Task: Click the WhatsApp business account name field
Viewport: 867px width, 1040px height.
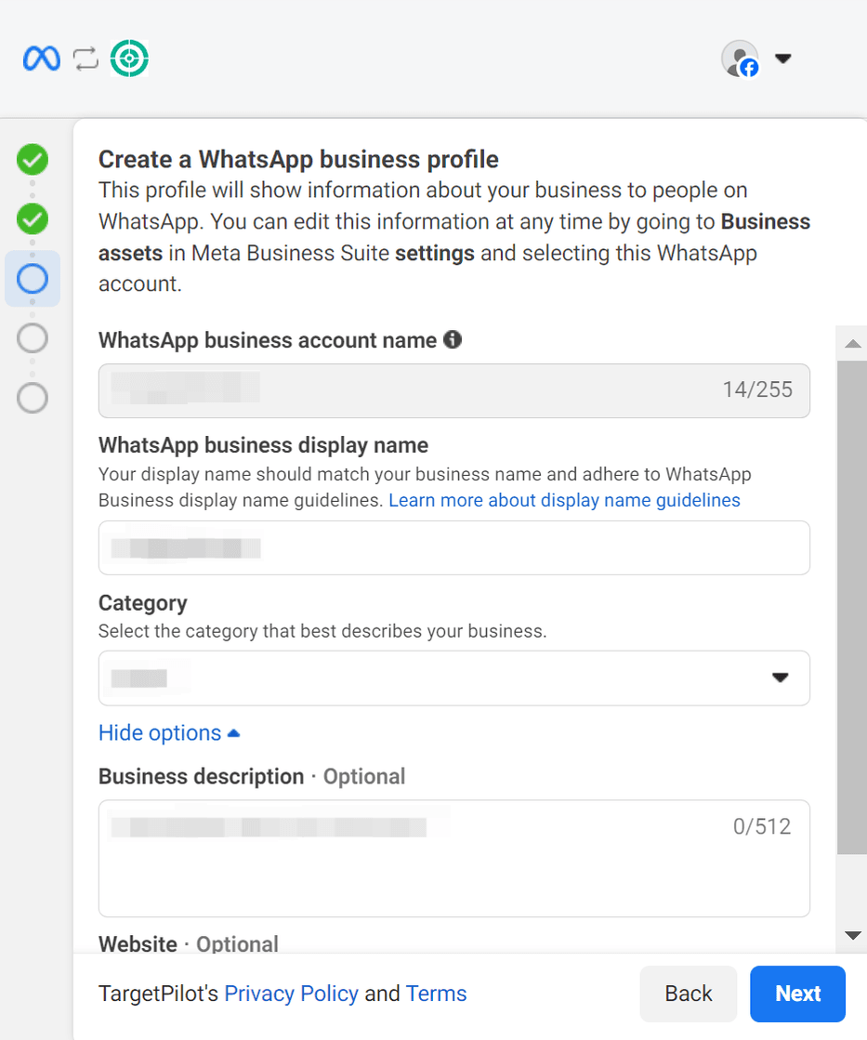Action: point(454,390)
